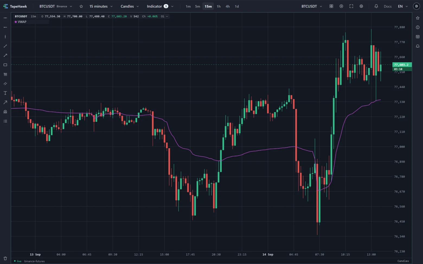Switch to the 1h timeframe
This screenshot has height=264, width=423.
[x=219, y=6]
